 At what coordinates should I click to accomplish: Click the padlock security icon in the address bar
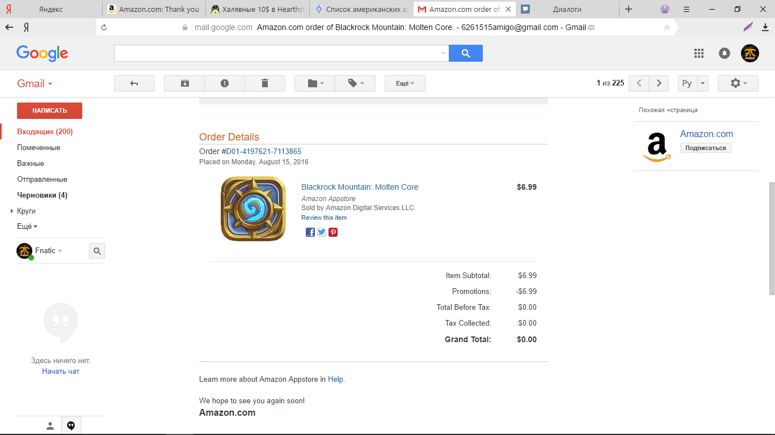pyautogui.click(x=184, y=27)
